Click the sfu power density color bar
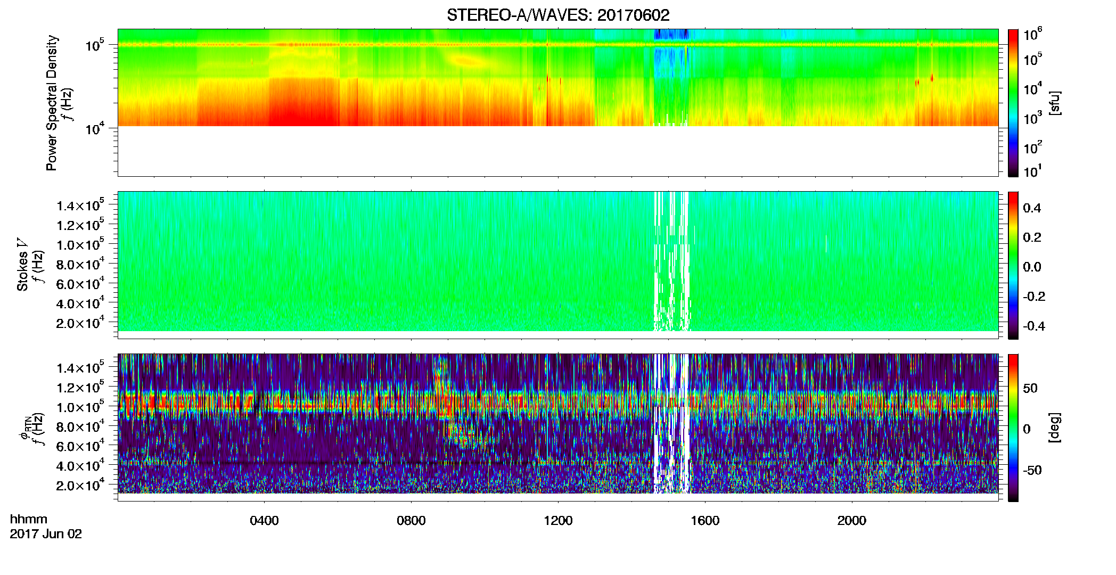Viewport: 1116px width, 575px height. (x=1013, y=102)
